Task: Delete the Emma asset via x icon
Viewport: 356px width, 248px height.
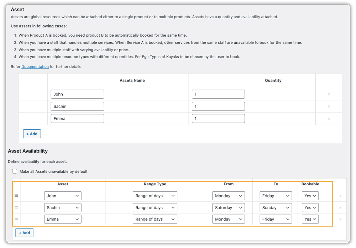Action: [328, 118]
